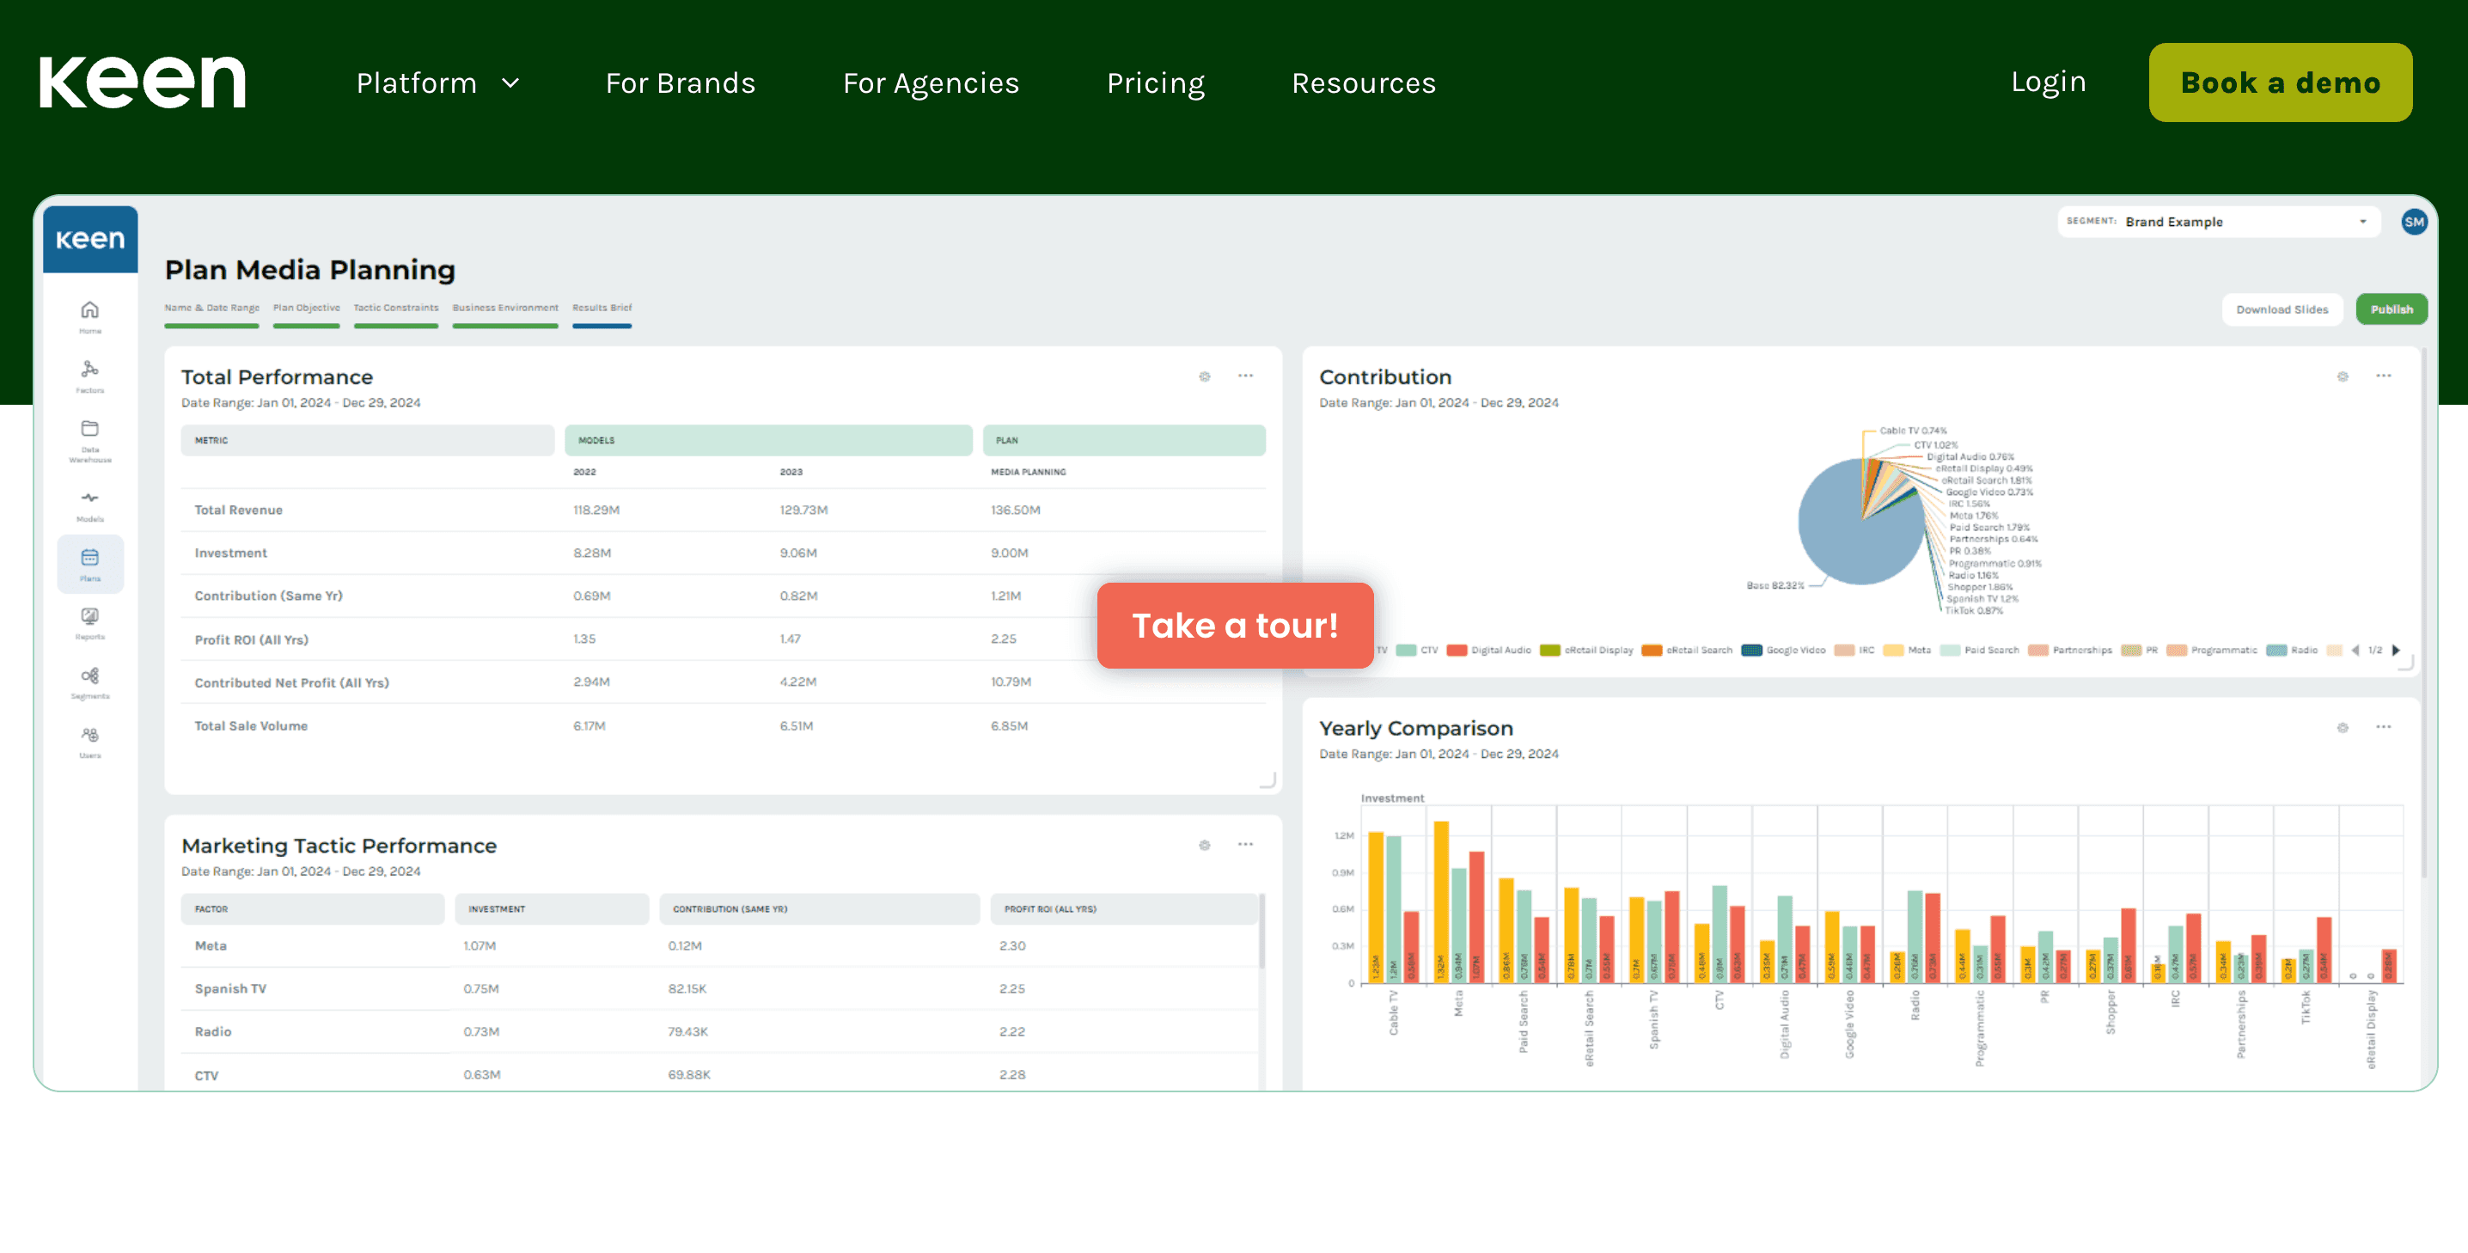Switch to the Tactic Constraints step tab
The height and width of the screenshot is (1253, 2468).
(x=395, y=309)
